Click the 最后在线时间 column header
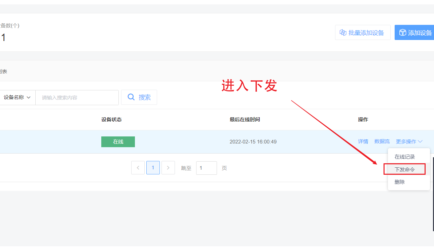 (245, 120)
